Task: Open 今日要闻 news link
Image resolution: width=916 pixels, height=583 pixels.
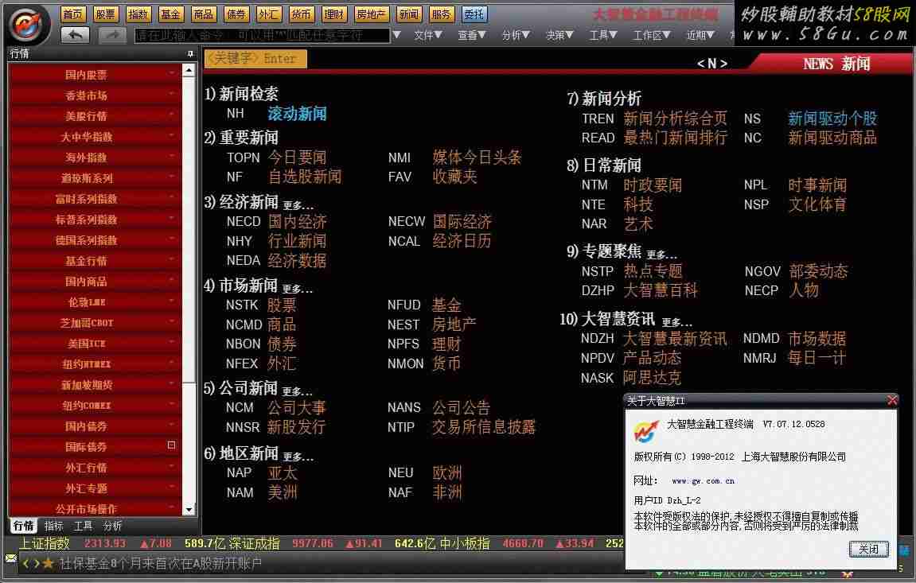Action: [x=298, y=157]
